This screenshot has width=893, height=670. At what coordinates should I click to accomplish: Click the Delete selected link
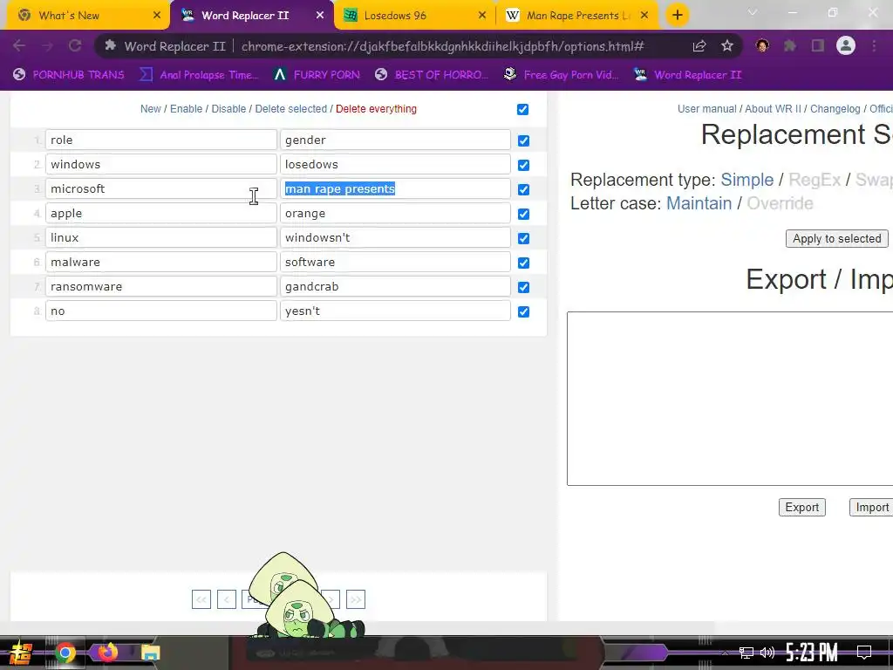pyautogui.click(x=291, y=109)
